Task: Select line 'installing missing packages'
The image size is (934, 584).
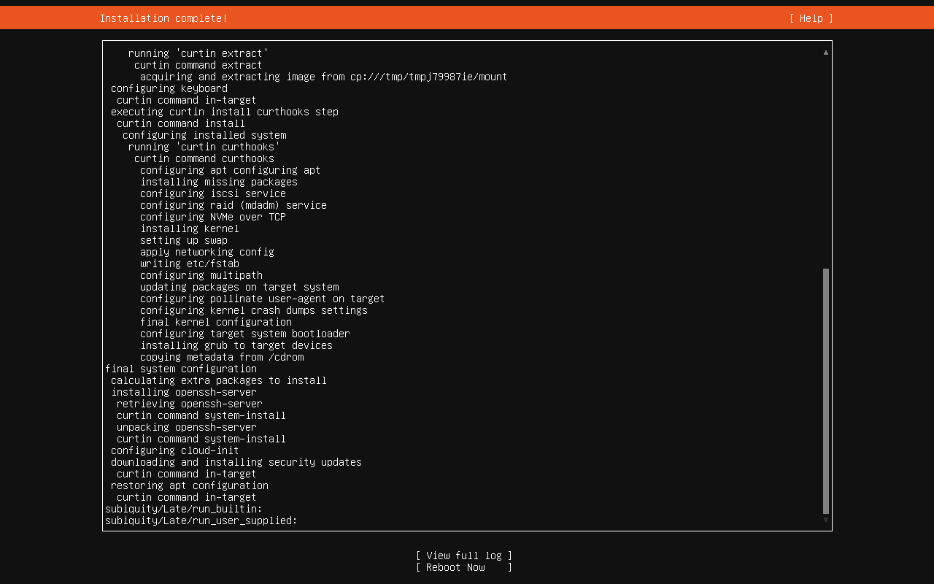Action: click(x=219, y=182)
